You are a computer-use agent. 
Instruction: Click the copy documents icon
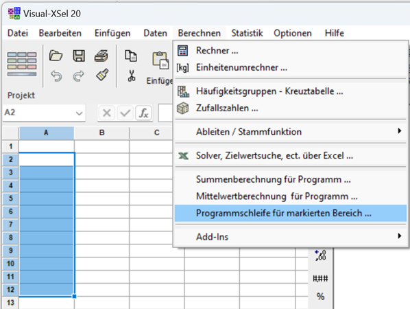(131, 56)
